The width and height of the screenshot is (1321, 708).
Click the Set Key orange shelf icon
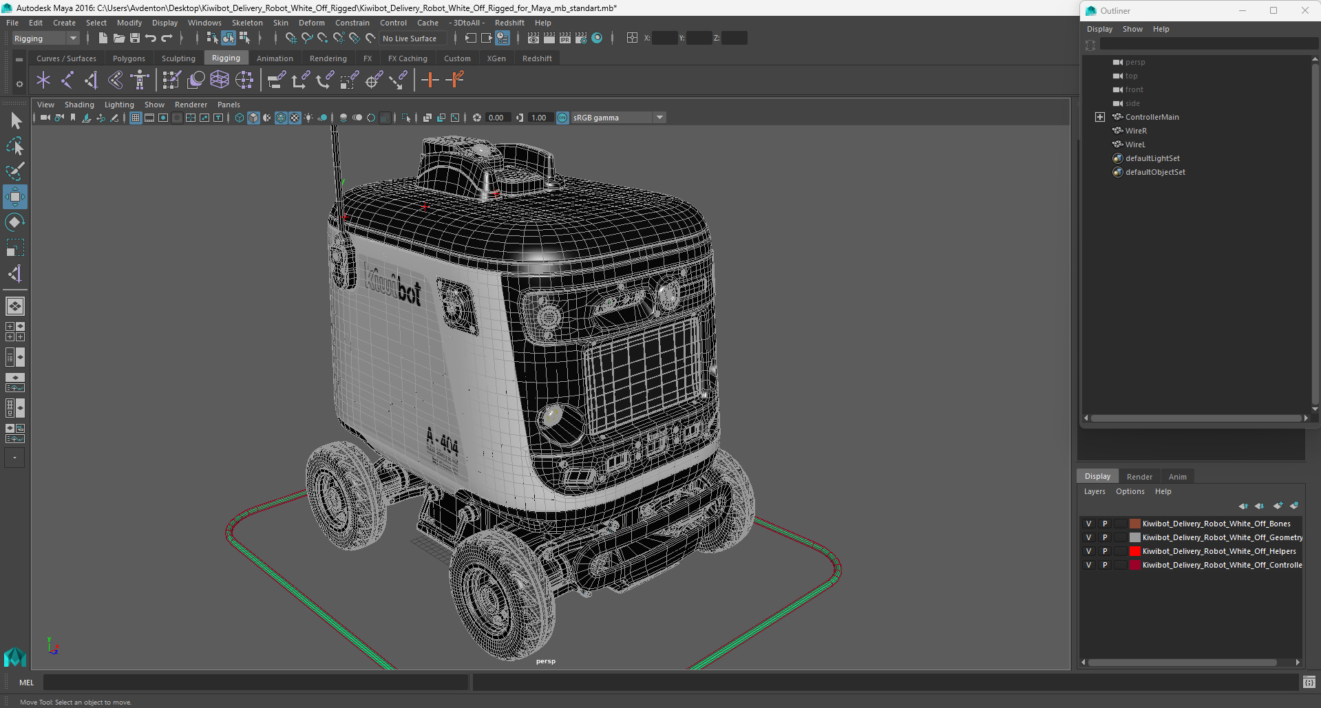click(x=430, y=81)
